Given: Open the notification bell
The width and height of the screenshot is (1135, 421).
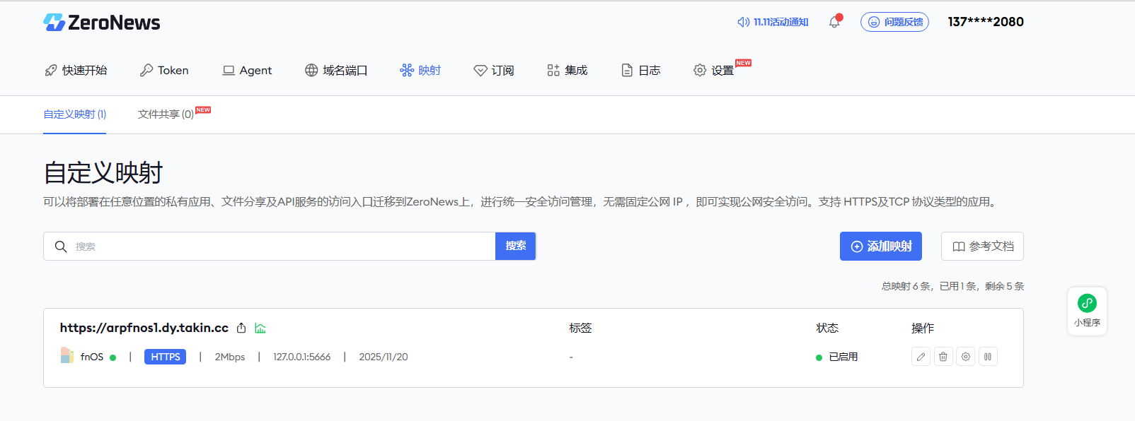Looking at the screenshot, I should 834,23.
